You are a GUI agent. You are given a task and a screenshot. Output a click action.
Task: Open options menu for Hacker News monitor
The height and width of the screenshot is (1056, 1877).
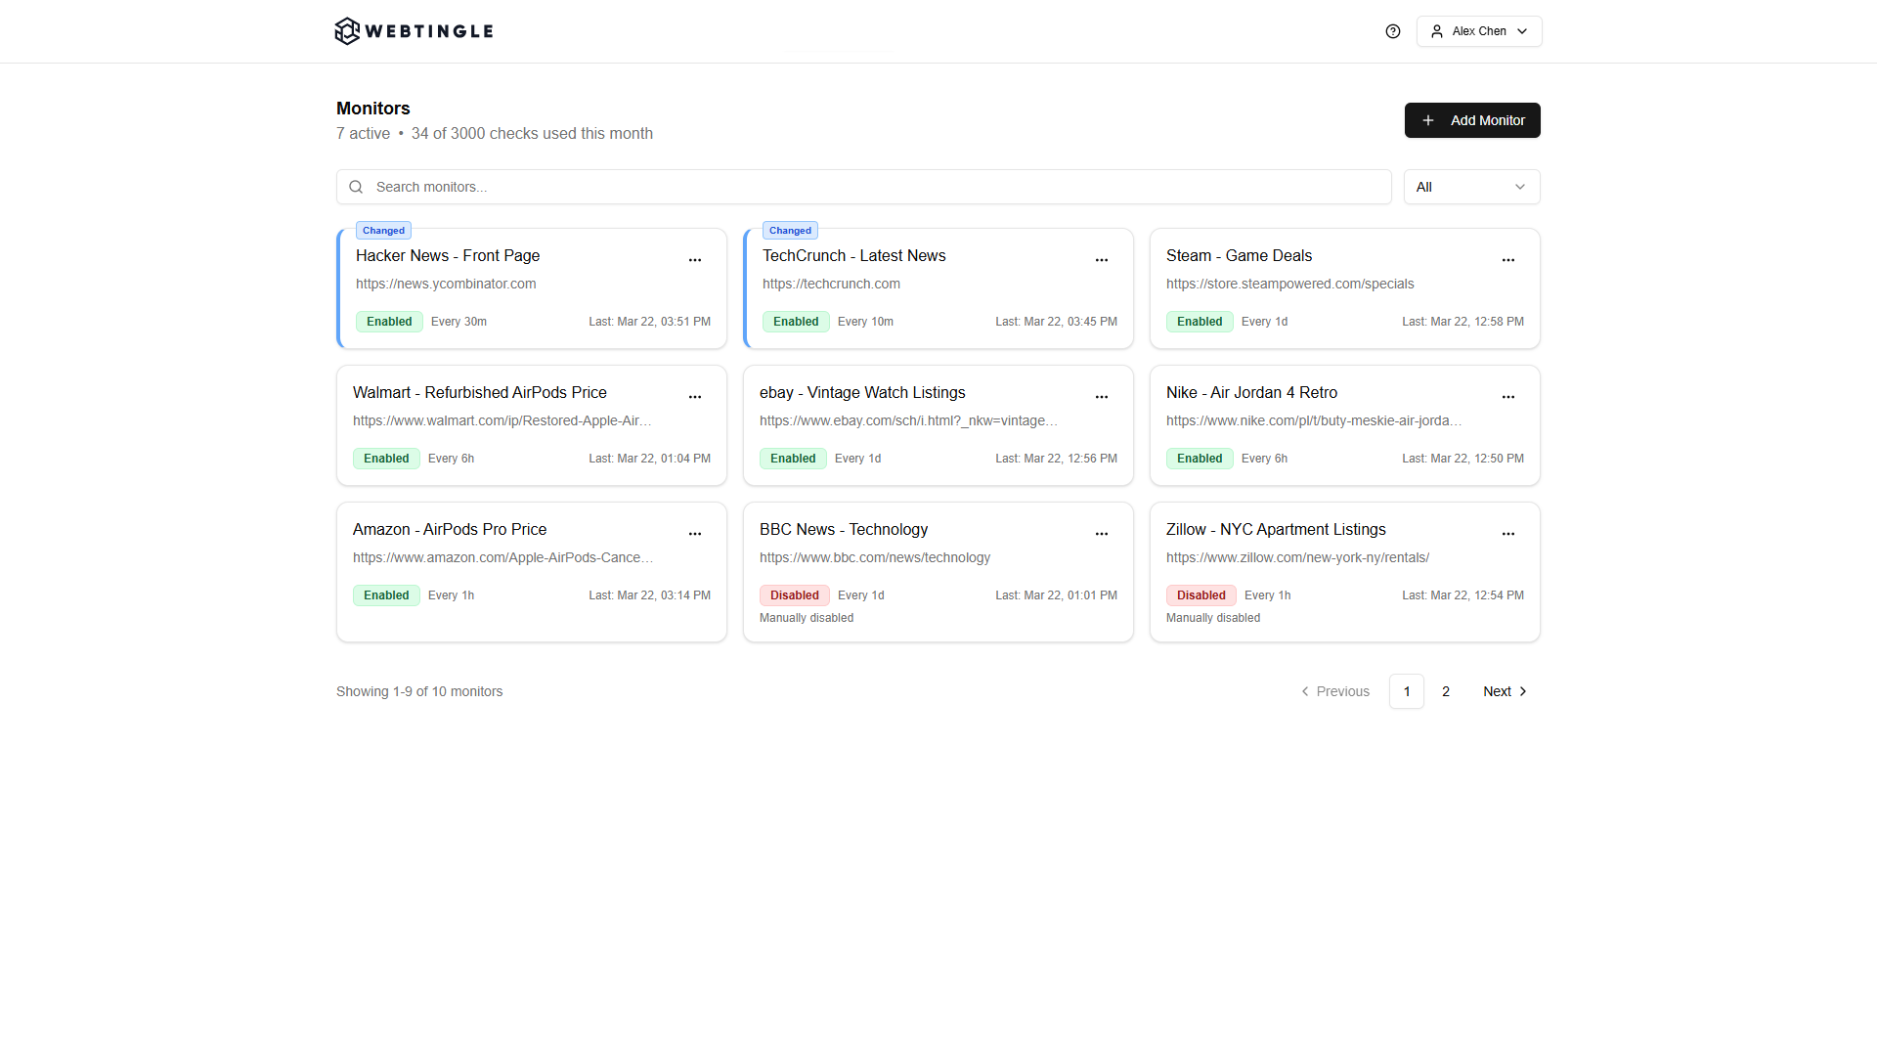tap(695, 260)
